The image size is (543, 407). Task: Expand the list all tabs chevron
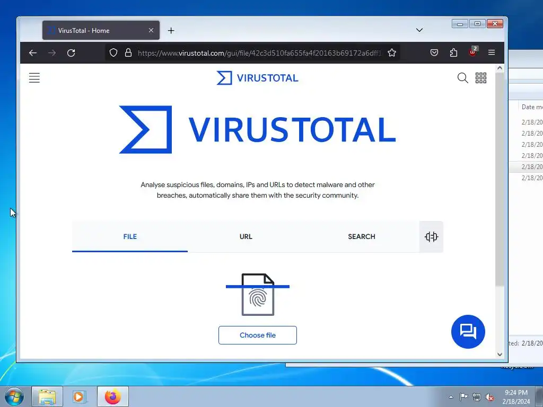tap(419, 30)
